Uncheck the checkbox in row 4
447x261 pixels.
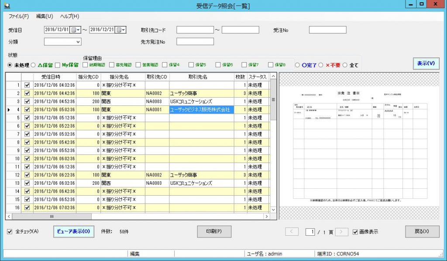27,109
